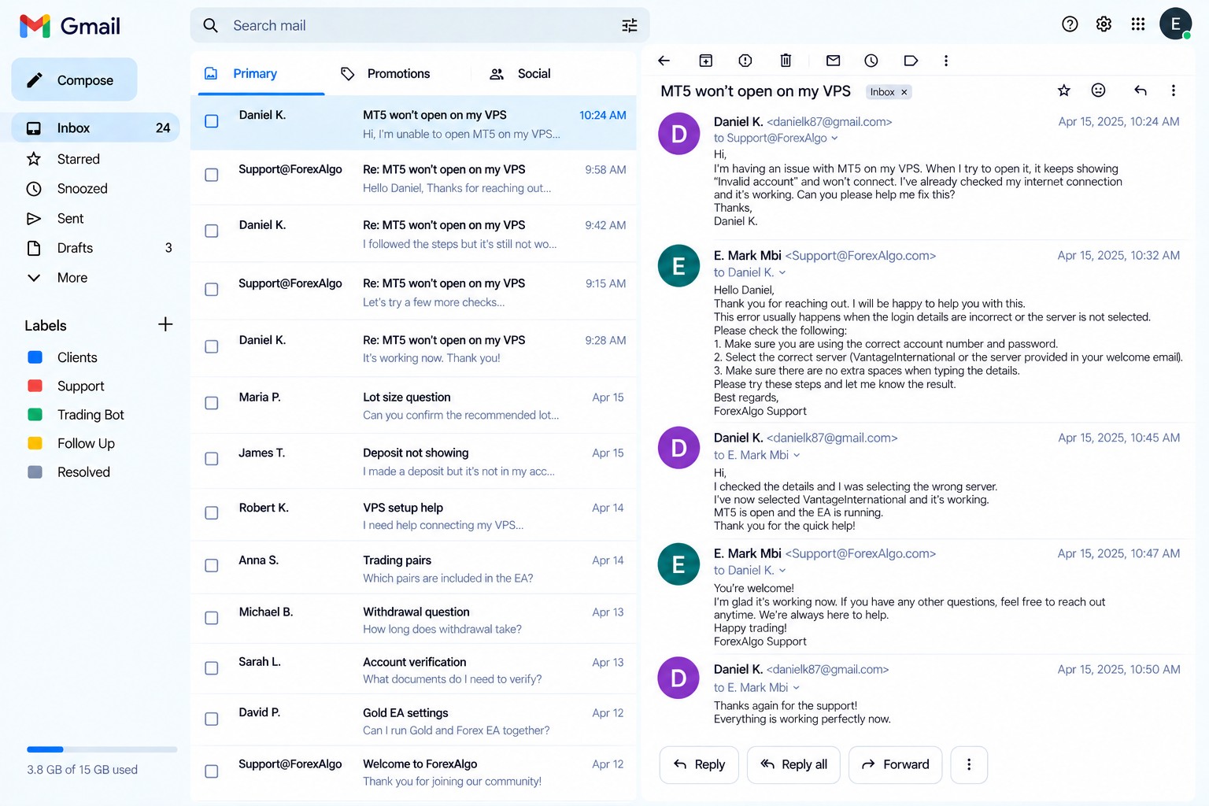
Task: Click the reply arrow icon beside subject
Action: 1141,91
